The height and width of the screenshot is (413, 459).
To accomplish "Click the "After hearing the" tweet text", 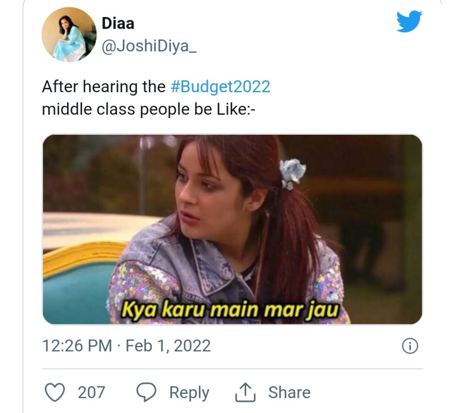I will (x=104, y=87).
